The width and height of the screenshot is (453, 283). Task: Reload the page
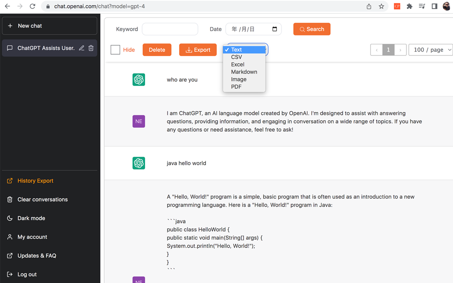(33, 6)
